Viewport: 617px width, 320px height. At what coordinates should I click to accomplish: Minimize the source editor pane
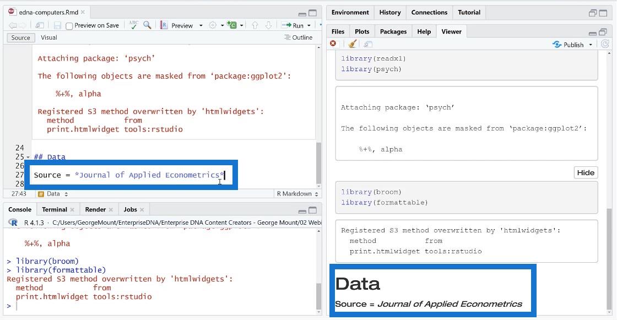302,13
